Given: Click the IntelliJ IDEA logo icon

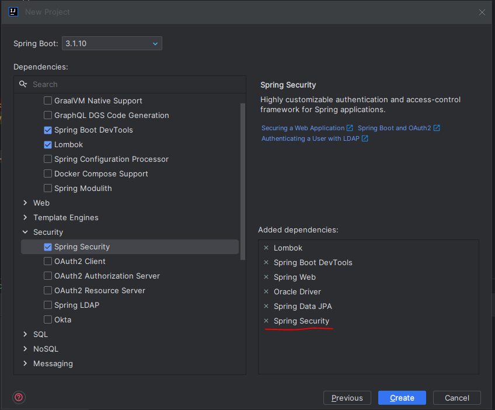Looking at the screenshot, I should (13, 12).
